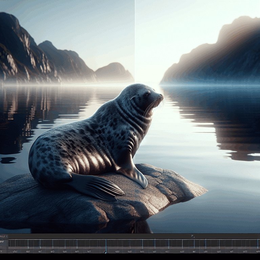260x260 pixels.
Task: Click the ruler label just left of the playhead knob
Action: tap(89, 251)
